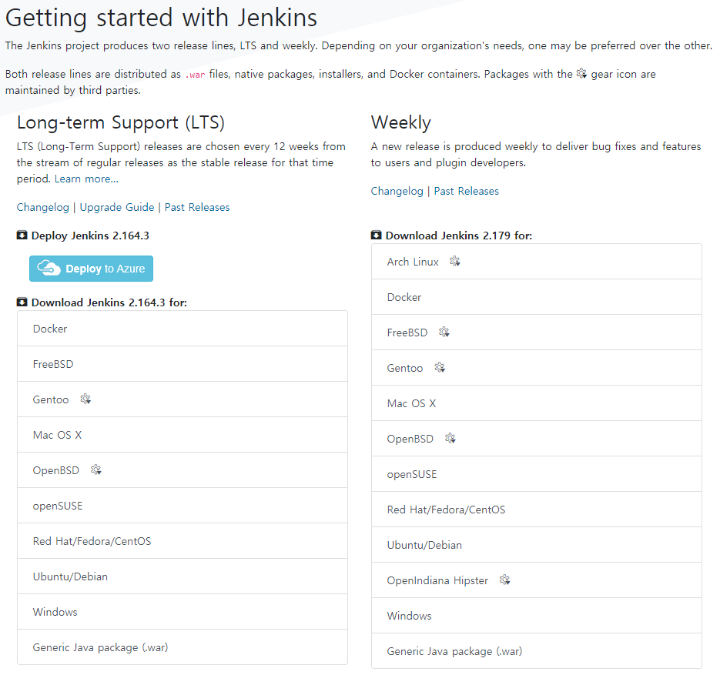Click the cloud icon on Deploy to Azure
Viewport: 720px width, 675px height.
coord(49,268)
